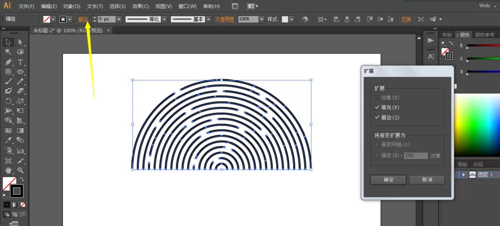Image resolution: width=500 pixels, height=226 pixels.
Task: Pick the Ellipse tool
Action: coord(20,72)
